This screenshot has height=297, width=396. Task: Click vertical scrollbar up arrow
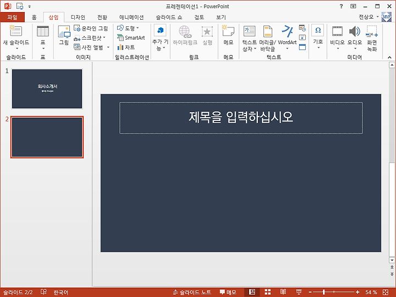[x=392, y=65]
